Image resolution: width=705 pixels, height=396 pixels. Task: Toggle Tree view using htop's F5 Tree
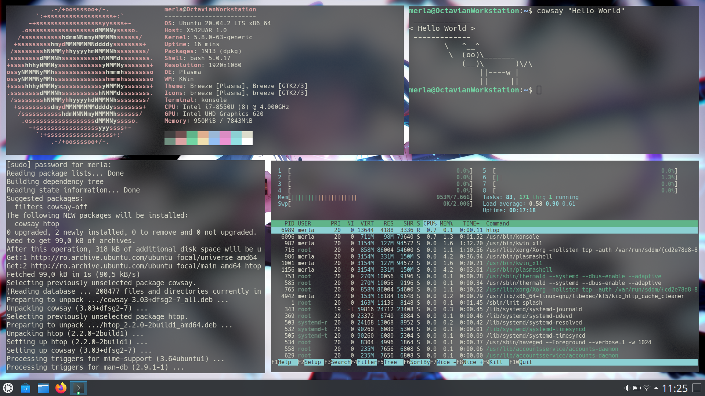point(391,362)
